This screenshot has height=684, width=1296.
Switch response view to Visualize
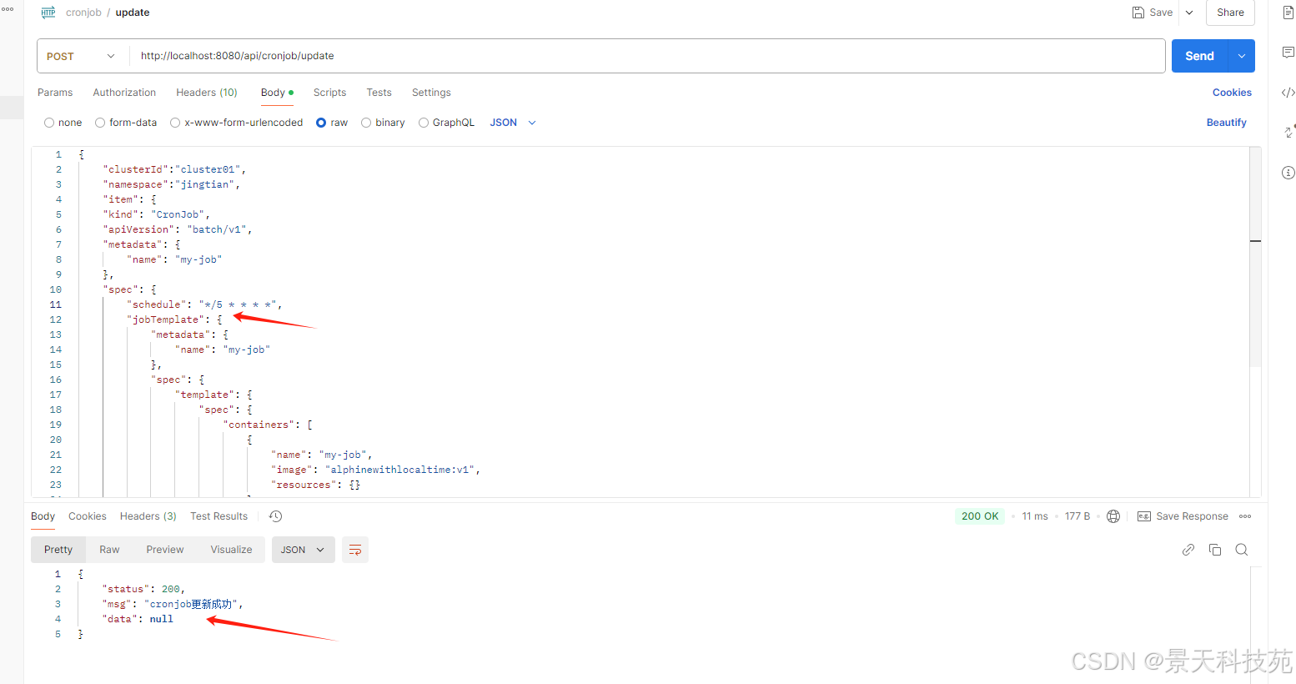231,550
